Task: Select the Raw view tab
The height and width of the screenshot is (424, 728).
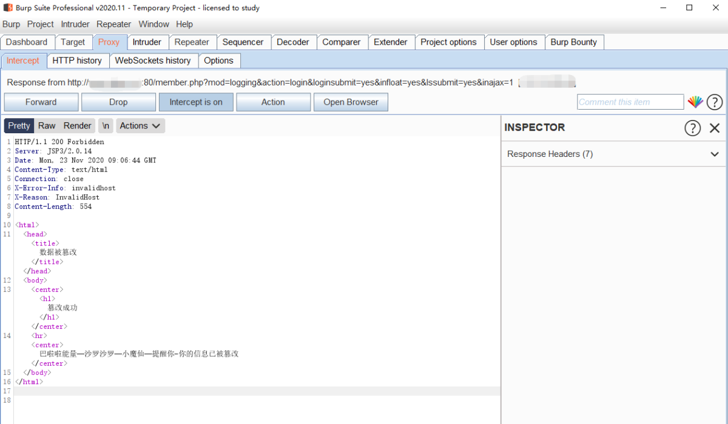Action: coord(47,125)
